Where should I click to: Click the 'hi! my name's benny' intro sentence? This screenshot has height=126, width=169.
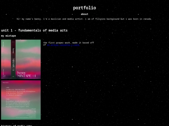[x=84, y=19]
